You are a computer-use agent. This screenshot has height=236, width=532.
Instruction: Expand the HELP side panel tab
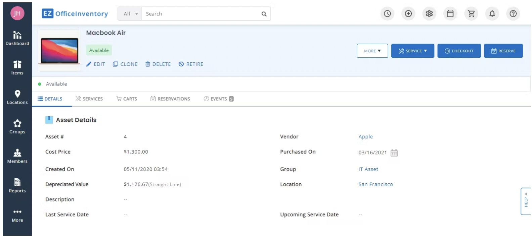click(526, 201)
